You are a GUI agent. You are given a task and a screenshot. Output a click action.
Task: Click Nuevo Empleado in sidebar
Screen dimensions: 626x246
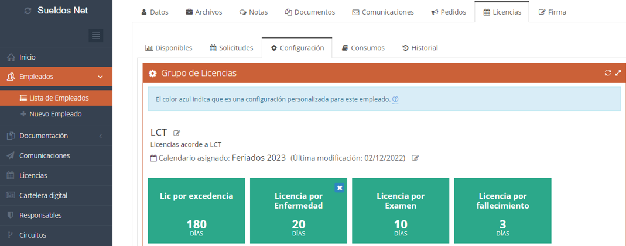56,114
